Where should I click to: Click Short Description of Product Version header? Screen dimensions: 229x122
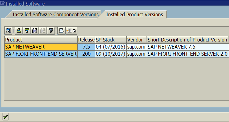[x=188, y=40]
